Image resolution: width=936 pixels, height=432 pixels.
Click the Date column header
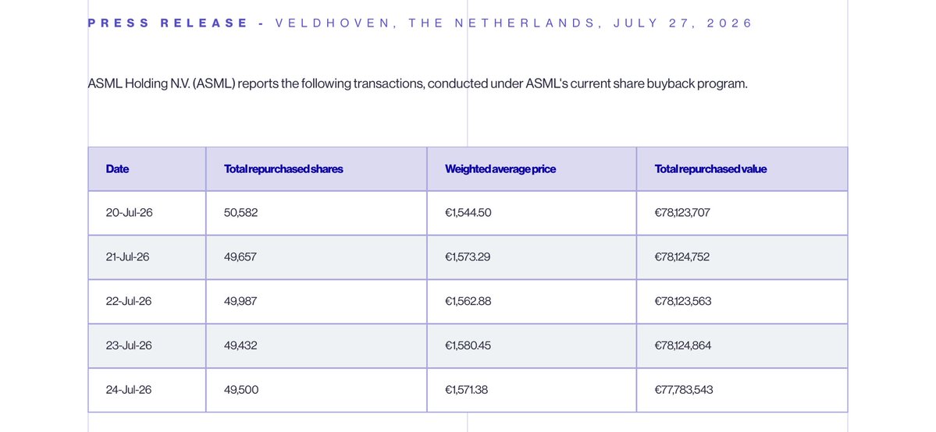pyautogui.click(x=147, y=169)
